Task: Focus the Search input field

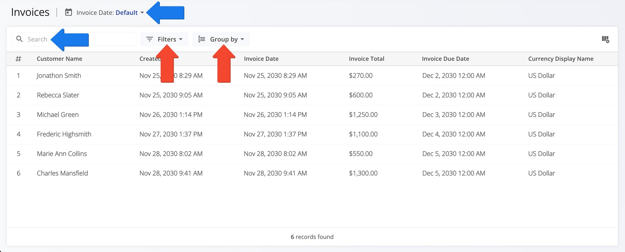Action: tap(74, 39)
